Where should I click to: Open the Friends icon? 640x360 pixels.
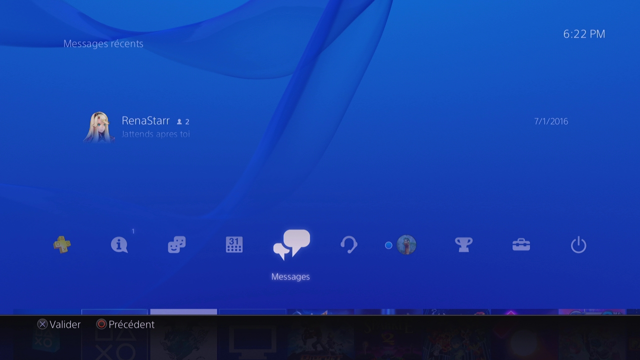(x=176, y=245)
